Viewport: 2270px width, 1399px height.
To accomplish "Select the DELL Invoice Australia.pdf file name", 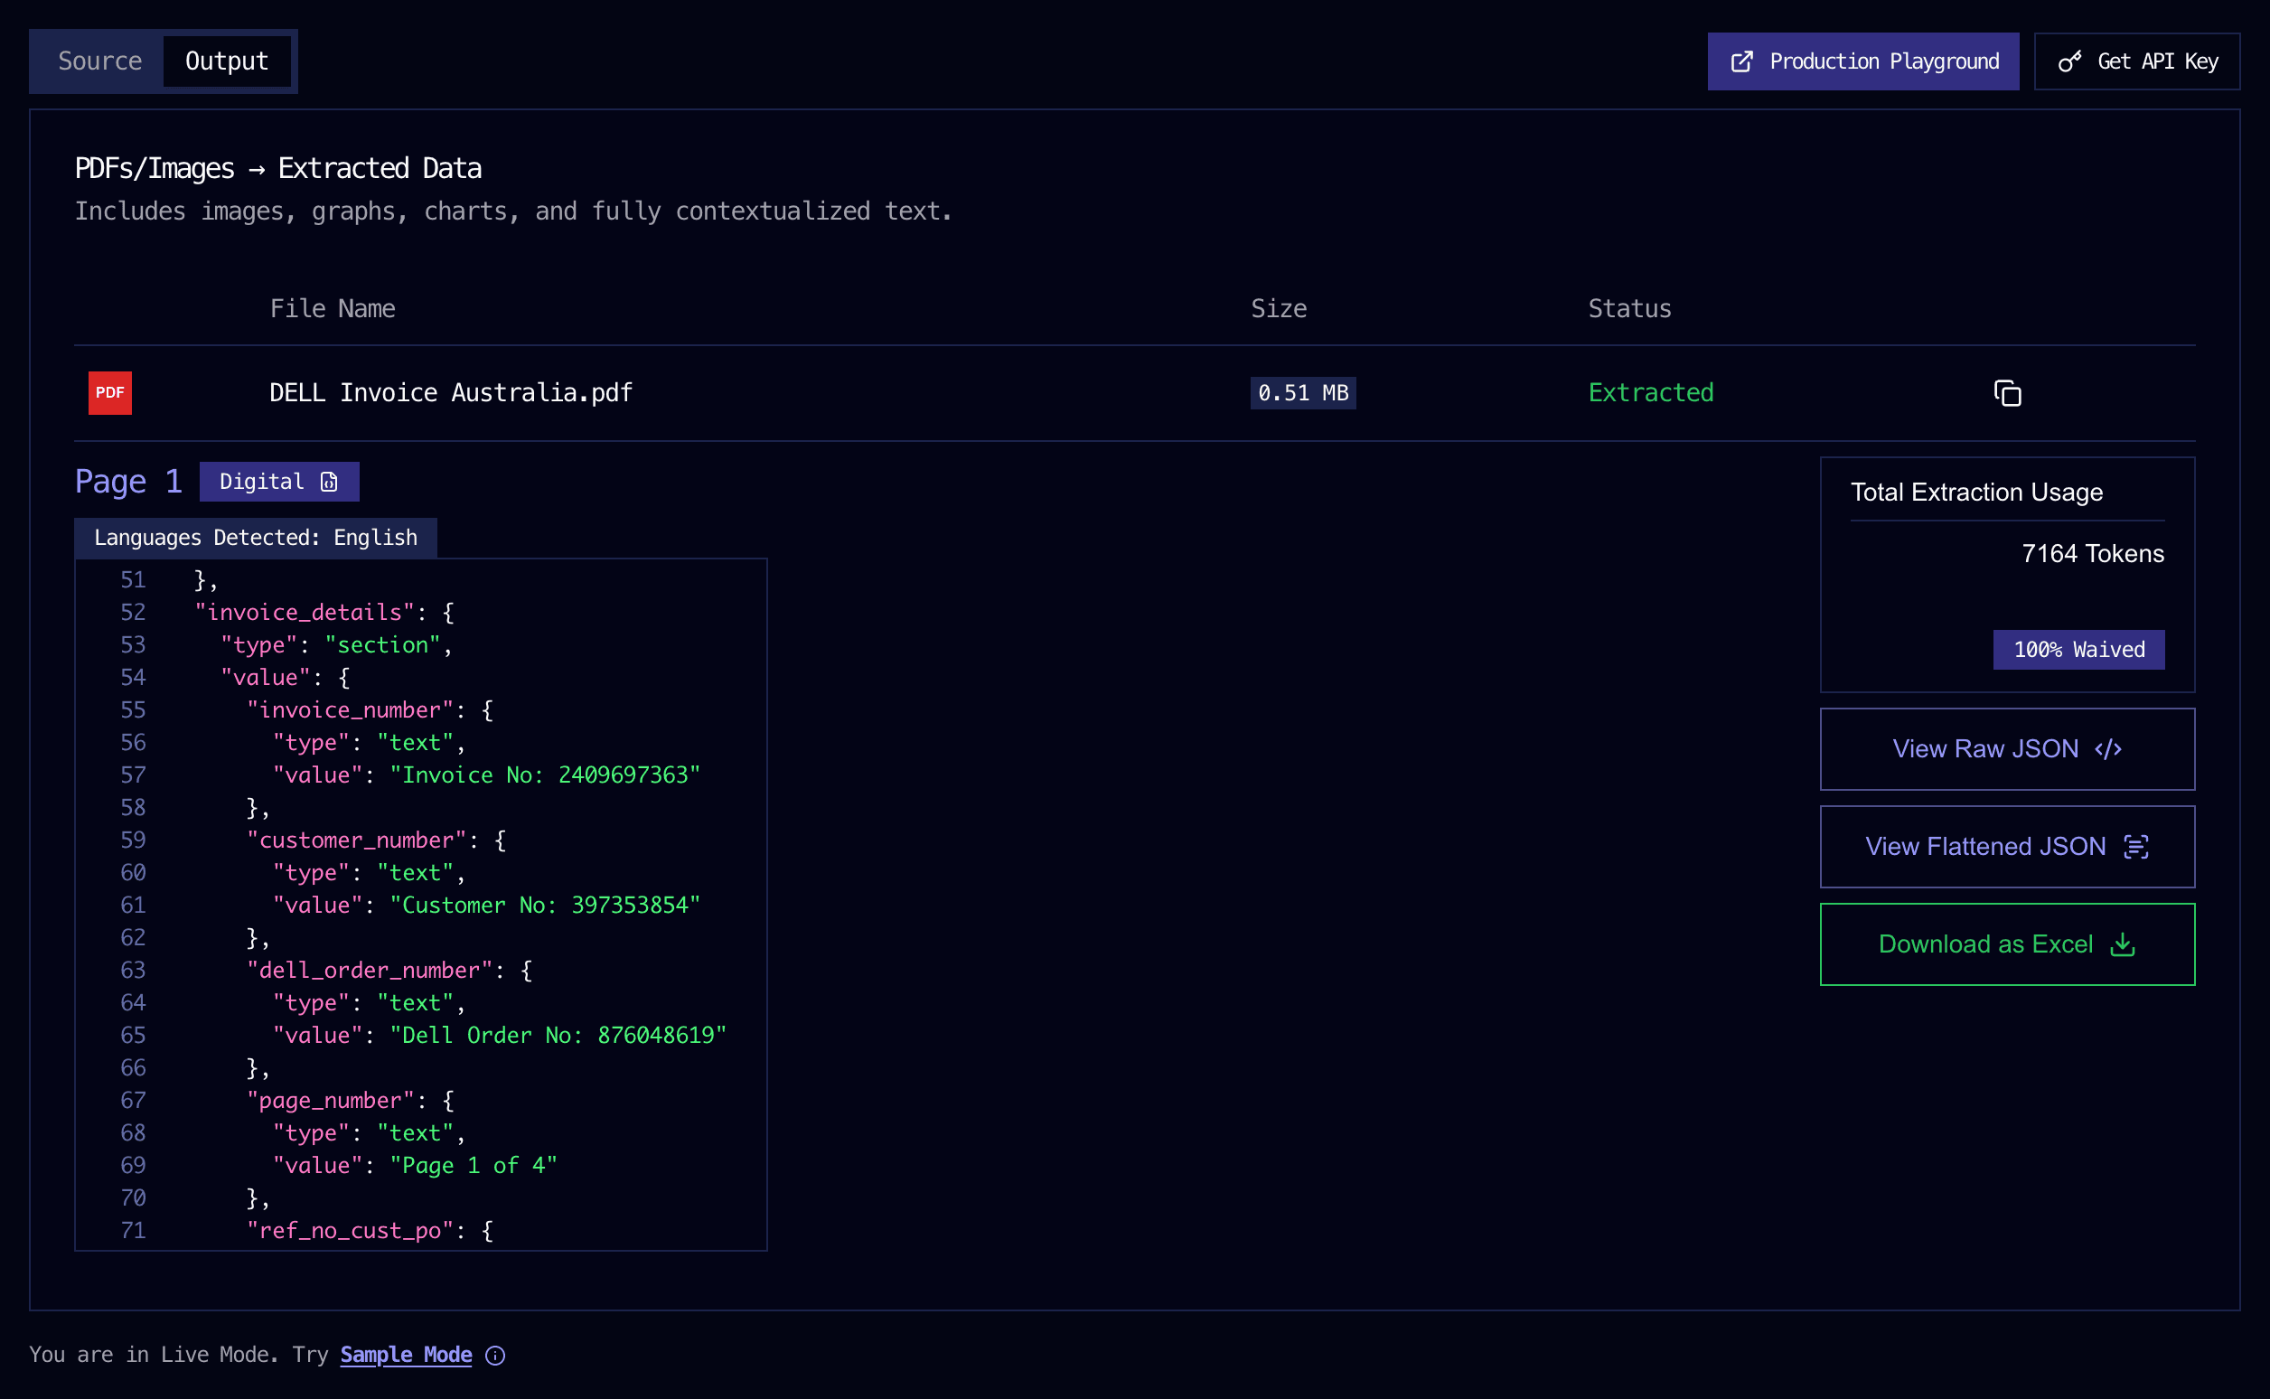I will [x=449, y=392].
